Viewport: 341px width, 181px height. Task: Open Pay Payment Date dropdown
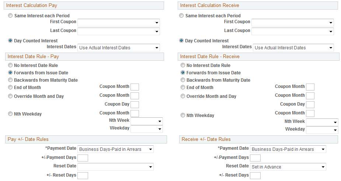pos(115,149)
